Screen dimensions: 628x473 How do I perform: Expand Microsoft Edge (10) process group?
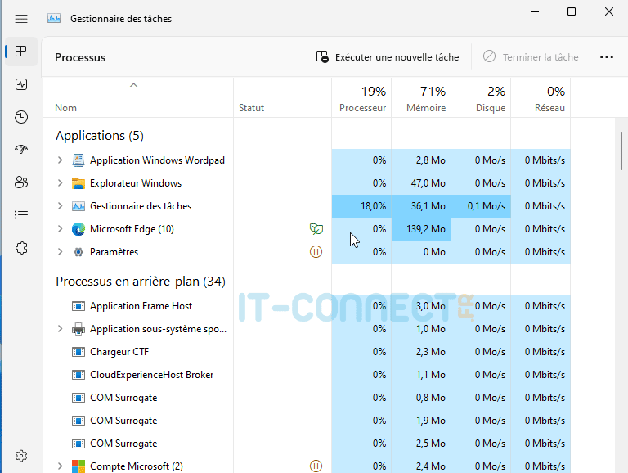tap(60, 229)
